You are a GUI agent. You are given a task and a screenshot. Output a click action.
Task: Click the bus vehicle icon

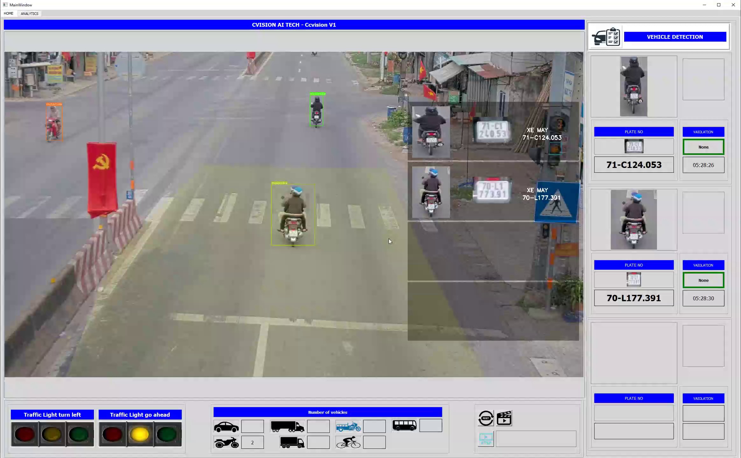(x=405, y=425)
